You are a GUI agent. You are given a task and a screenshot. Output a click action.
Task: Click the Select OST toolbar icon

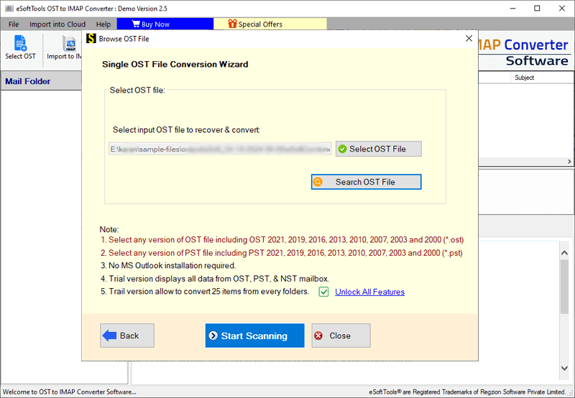coord(20,43)
